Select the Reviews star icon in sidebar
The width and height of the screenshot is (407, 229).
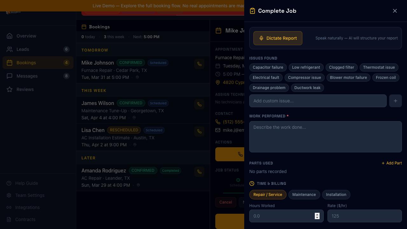pyautogui.click(x=10, y=89)
